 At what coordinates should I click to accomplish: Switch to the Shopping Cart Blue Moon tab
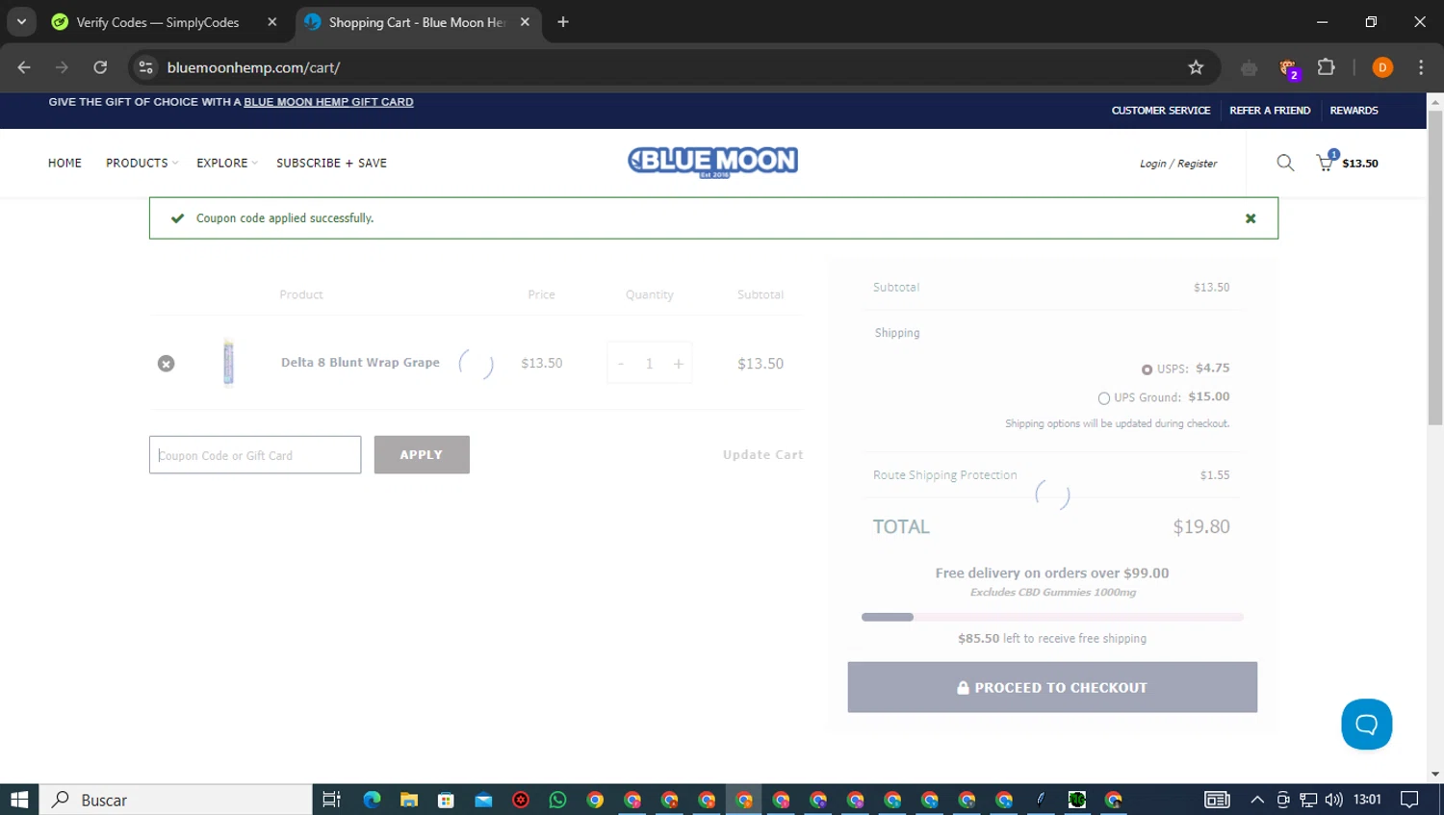[416, 22]
